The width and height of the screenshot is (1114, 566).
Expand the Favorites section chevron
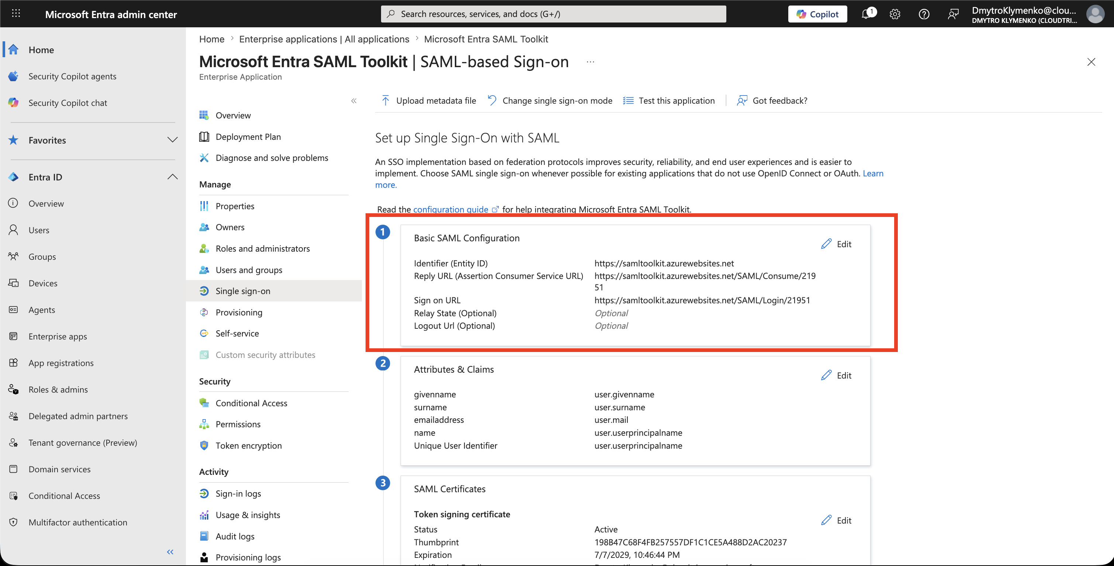pos(172,140)
